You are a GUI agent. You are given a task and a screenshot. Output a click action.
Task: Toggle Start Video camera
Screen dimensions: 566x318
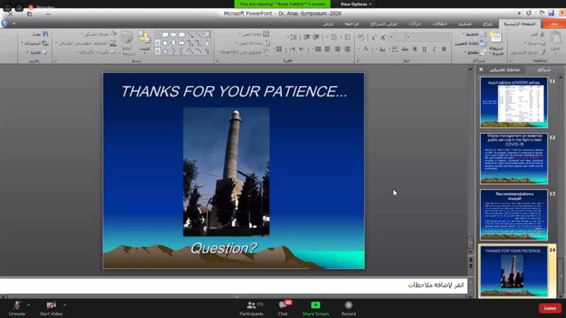51,308
